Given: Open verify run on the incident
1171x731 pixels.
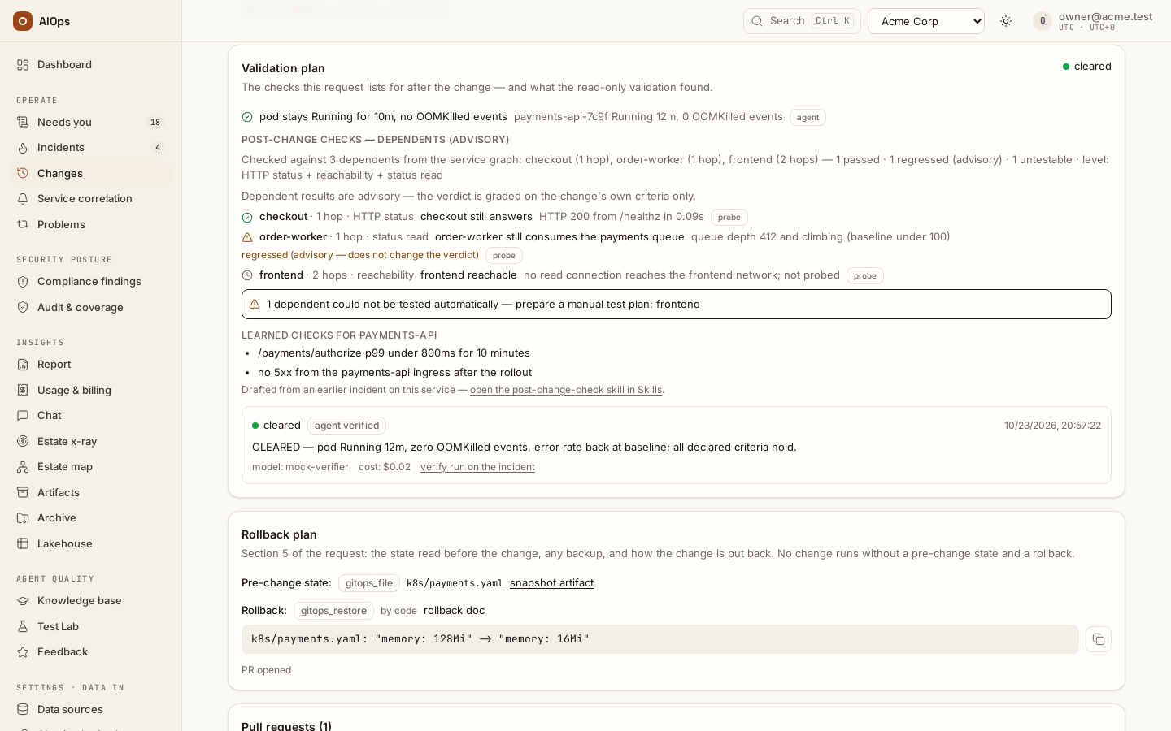Looking at the screenshot, I should [x=477, y=467].
